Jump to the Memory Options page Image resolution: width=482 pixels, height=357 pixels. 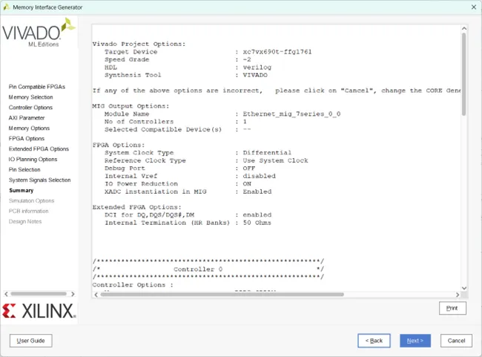tap(29, 128)
